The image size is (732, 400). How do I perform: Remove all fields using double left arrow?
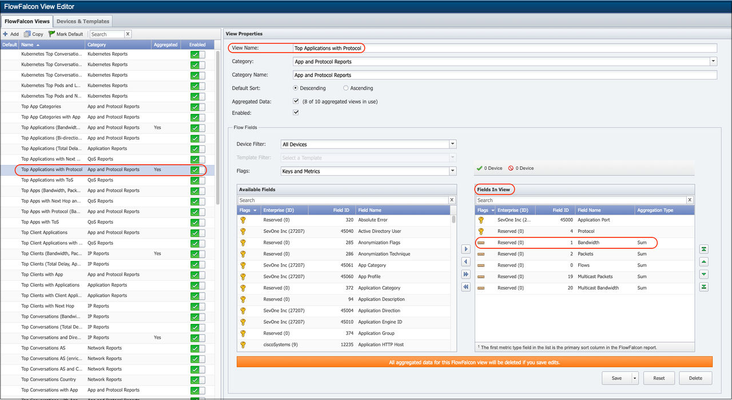(x=466, y=287)
